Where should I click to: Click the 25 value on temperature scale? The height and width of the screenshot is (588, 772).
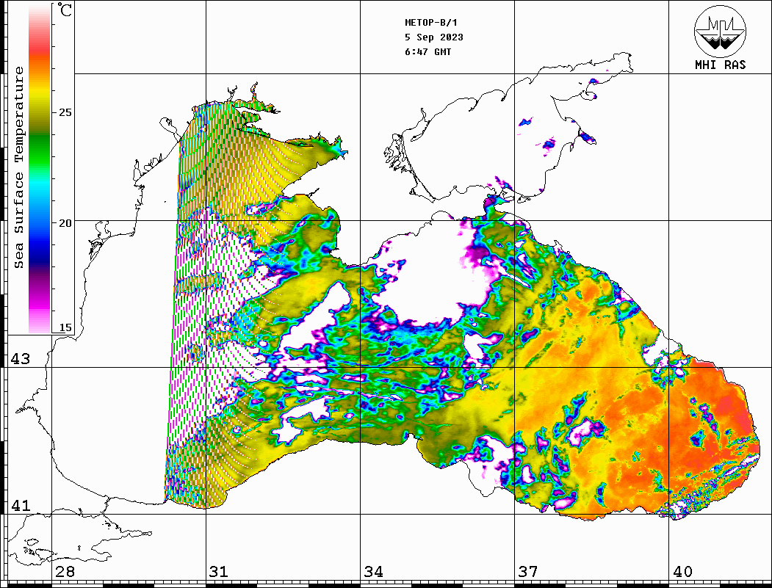pyautogui.click(x=65, y=112)
